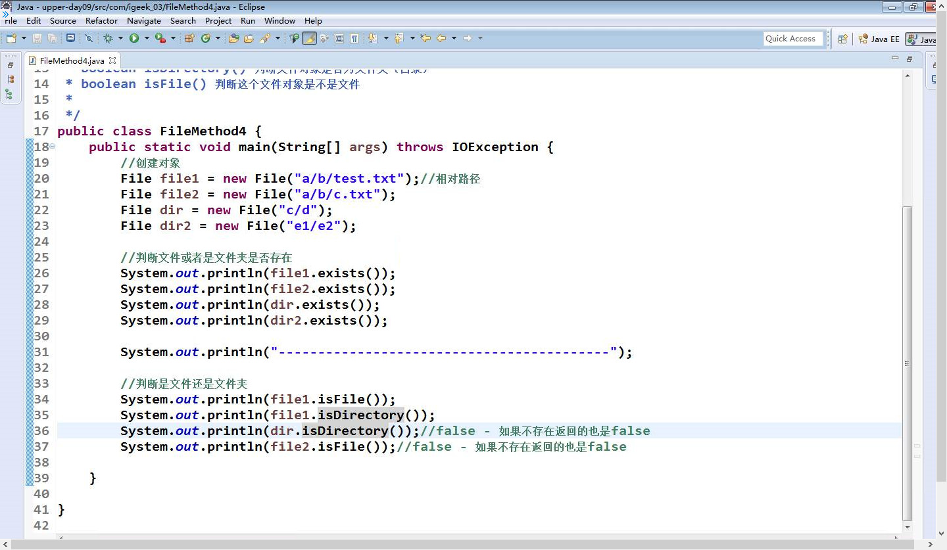Expand the External Tools dropdown arrow

173,38
